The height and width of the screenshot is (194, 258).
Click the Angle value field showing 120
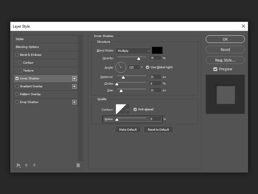click(x=134, y=67)
